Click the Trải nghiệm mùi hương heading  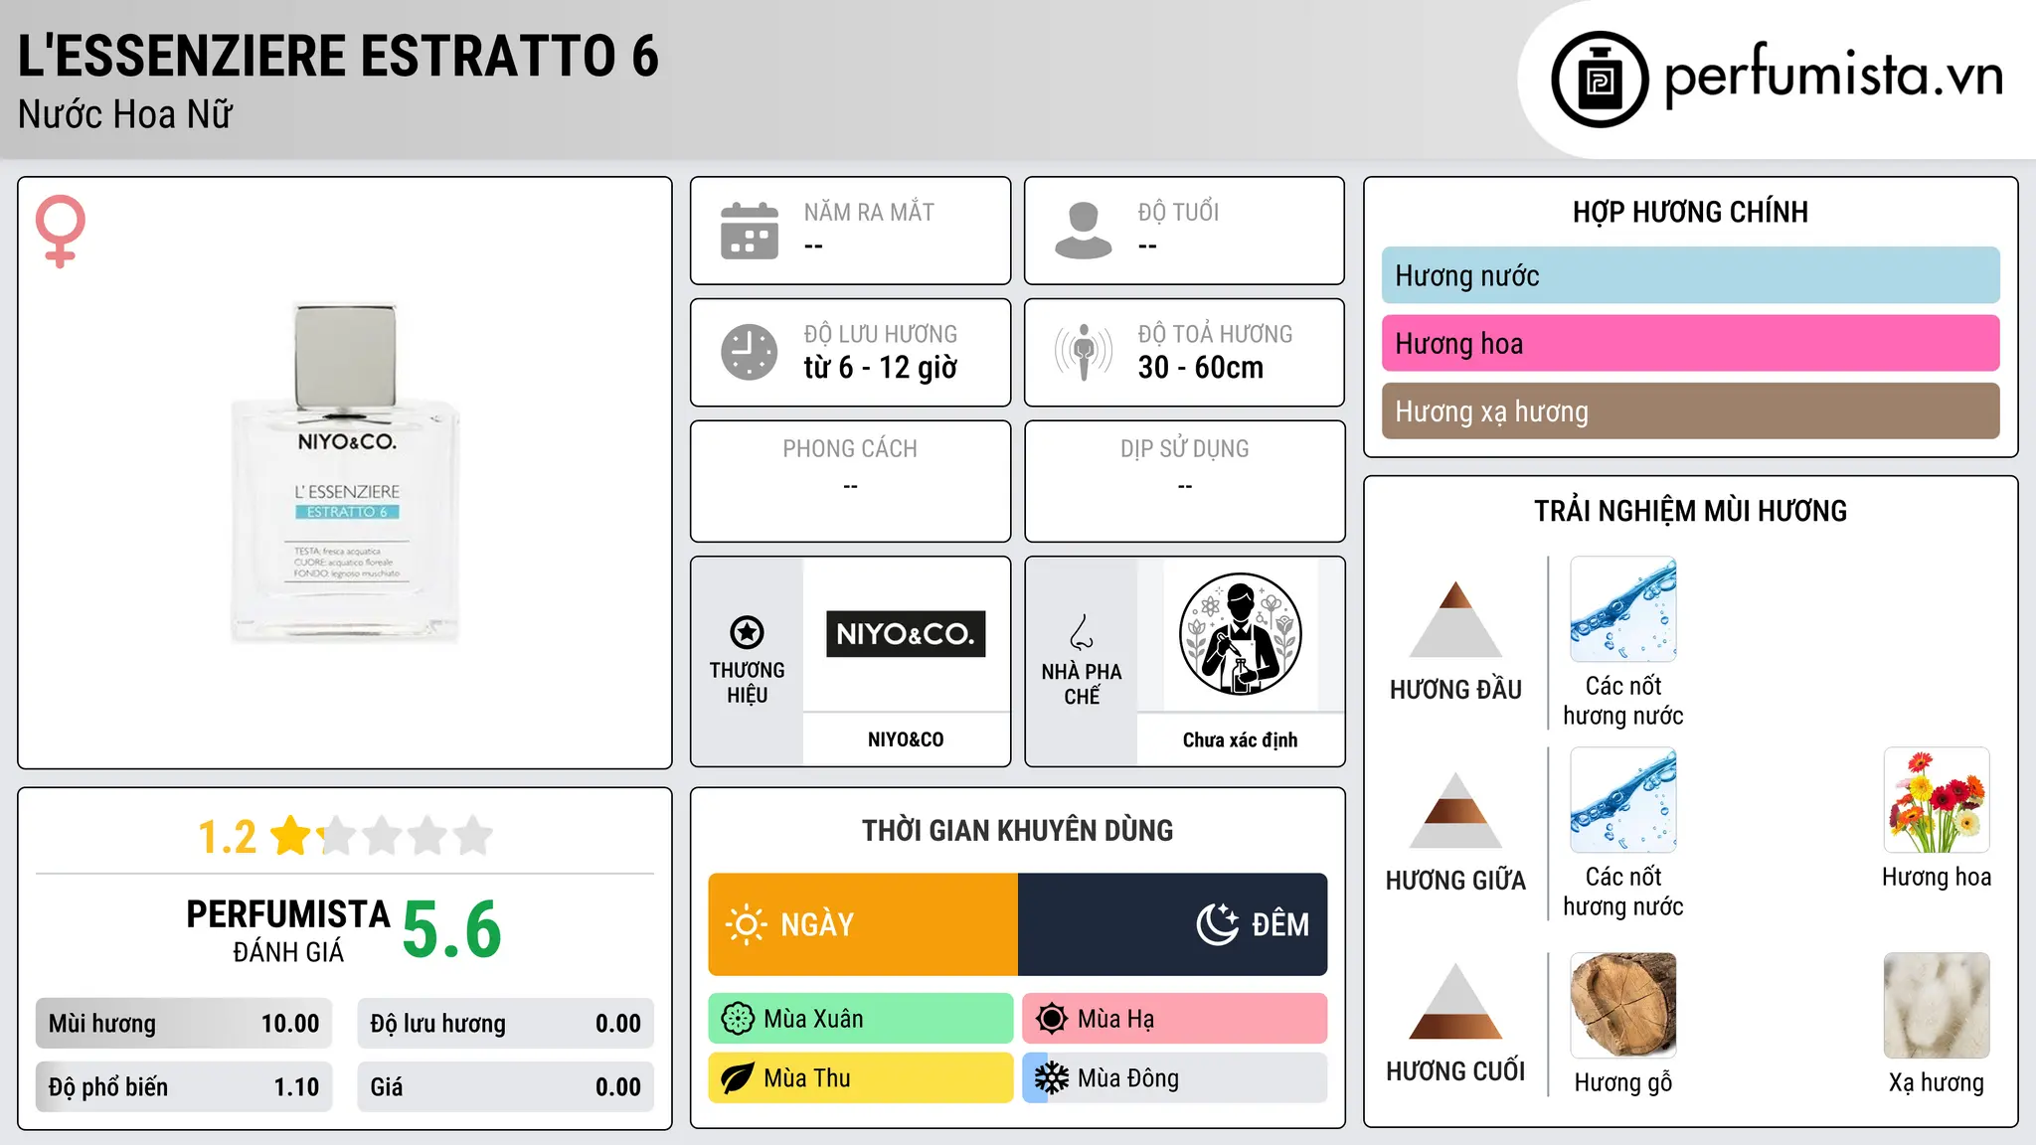click(1690, 511)
